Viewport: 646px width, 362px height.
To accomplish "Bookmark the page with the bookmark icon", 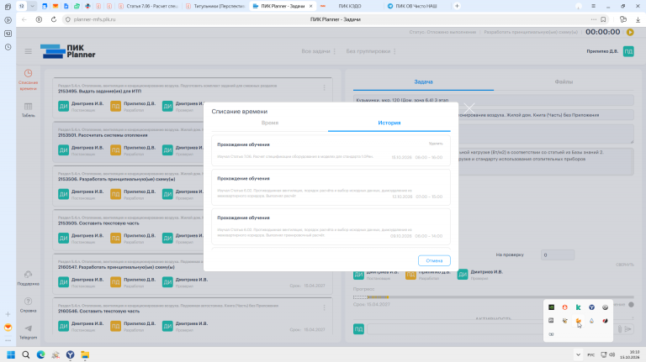I will click(x=603, y=19).
